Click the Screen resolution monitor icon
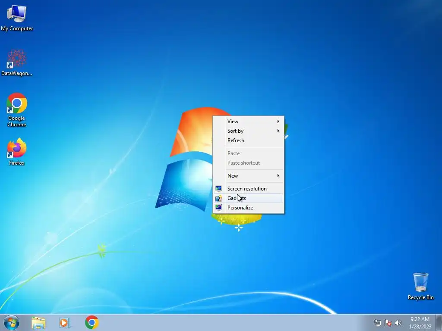The image size is (442, 331). point(218,189)
